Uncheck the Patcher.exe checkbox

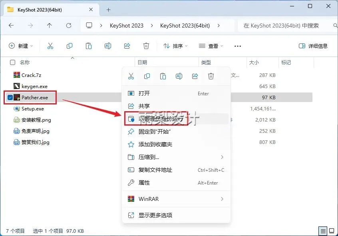coord(10,97)
